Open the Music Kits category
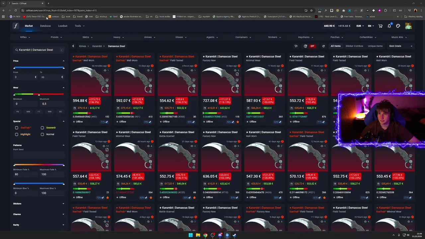The height and width of the screenshot is (239, 425). (399, 37)
